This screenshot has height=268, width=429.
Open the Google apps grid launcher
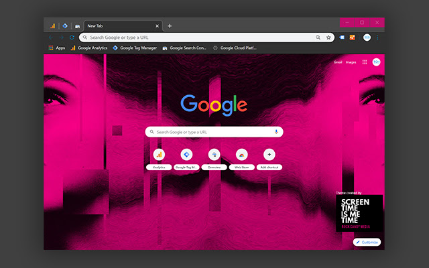point(365,62)
